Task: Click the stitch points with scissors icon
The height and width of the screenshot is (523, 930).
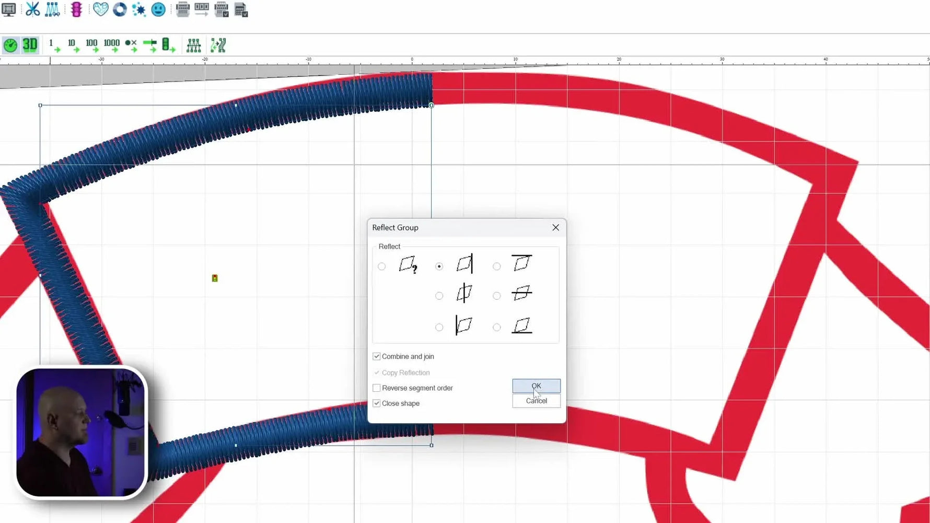Action: coord(52,9)
